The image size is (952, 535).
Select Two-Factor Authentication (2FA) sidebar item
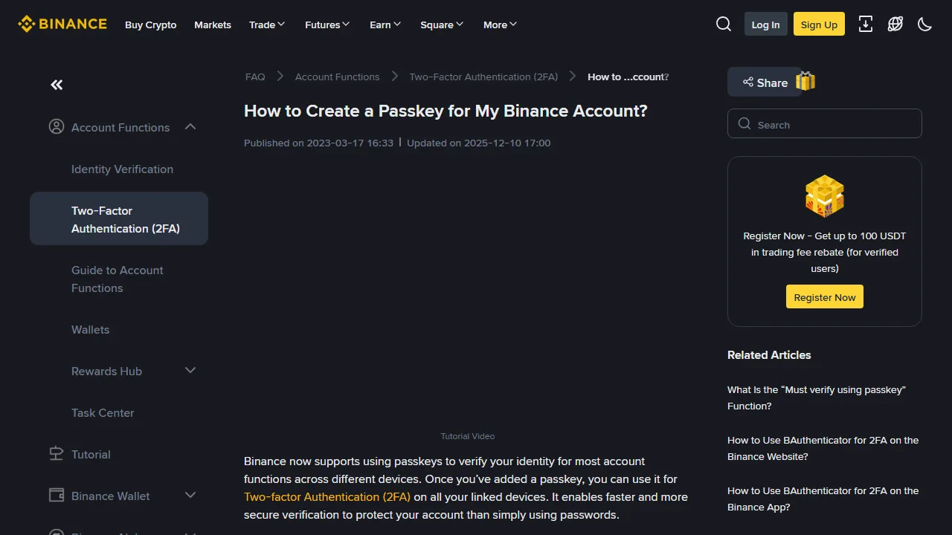pos(119,218)
